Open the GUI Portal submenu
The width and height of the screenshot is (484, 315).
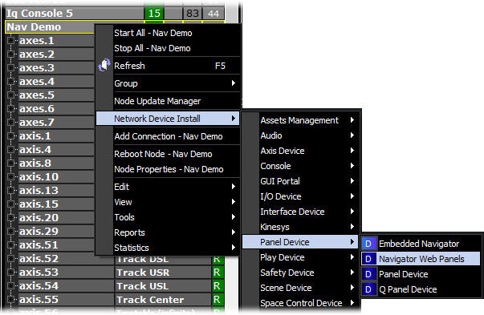point(301,181)
